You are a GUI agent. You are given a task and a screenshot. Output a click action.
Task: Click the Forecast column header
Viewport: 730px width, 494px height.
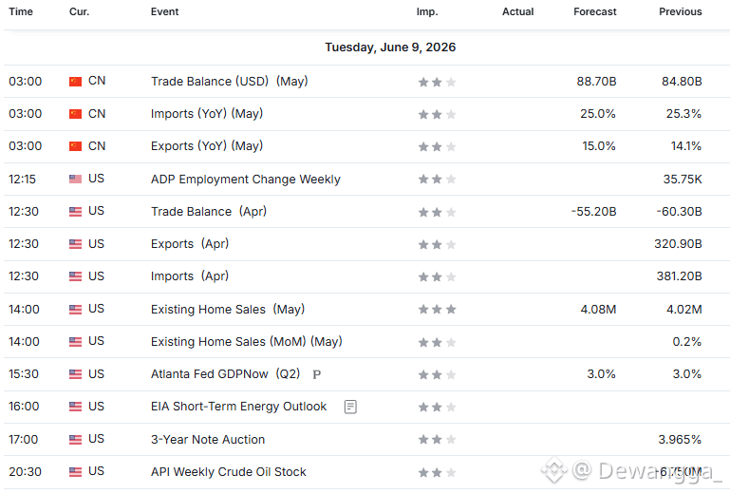coord(594,11)
